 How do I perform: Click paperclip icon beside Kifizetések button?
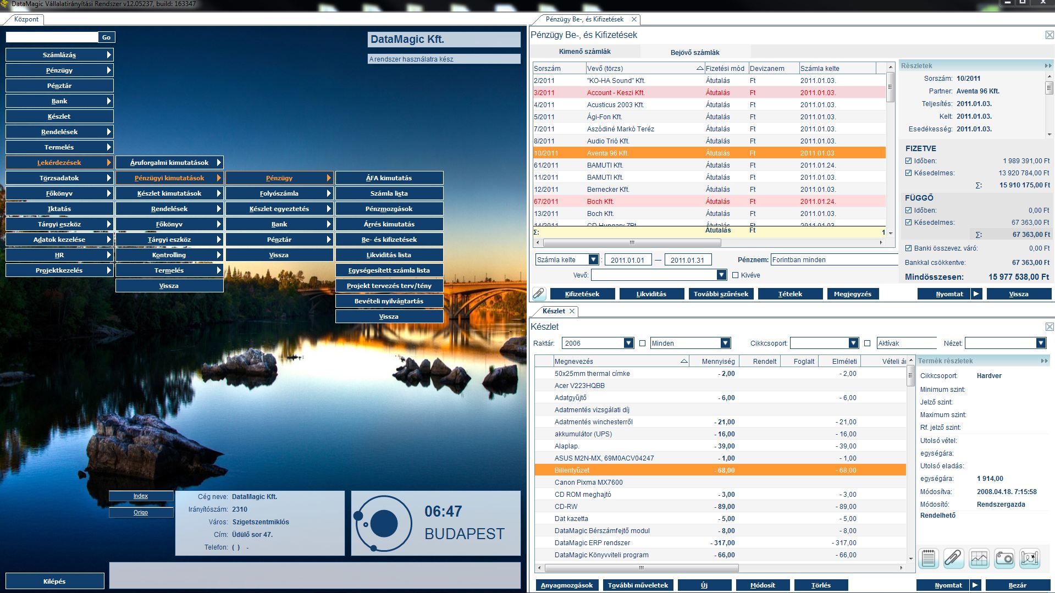pos(539,293)
